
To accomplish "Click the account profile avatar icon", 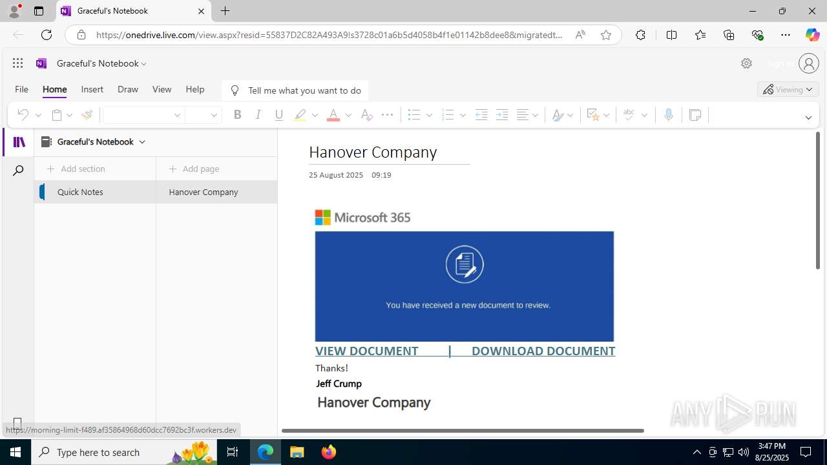I will [x=809, y=63].
